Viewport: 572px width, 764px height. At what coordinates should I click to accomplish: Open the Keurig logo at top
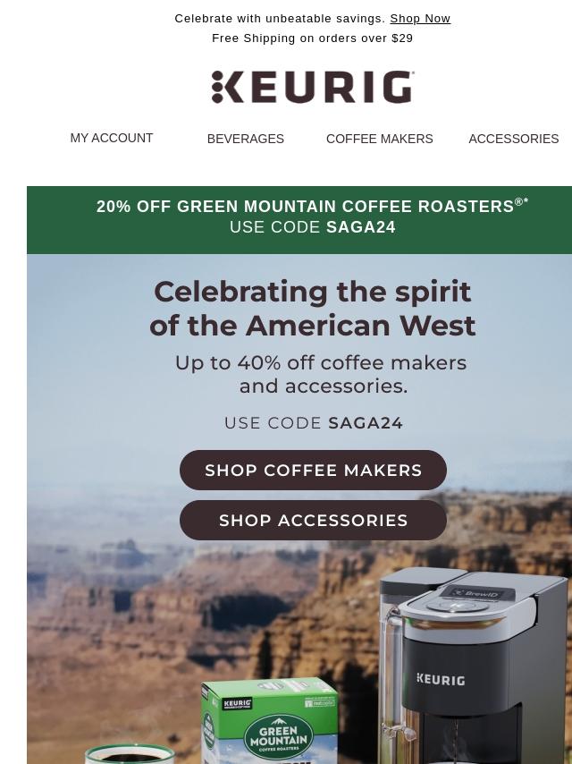(x=313, y=87)
